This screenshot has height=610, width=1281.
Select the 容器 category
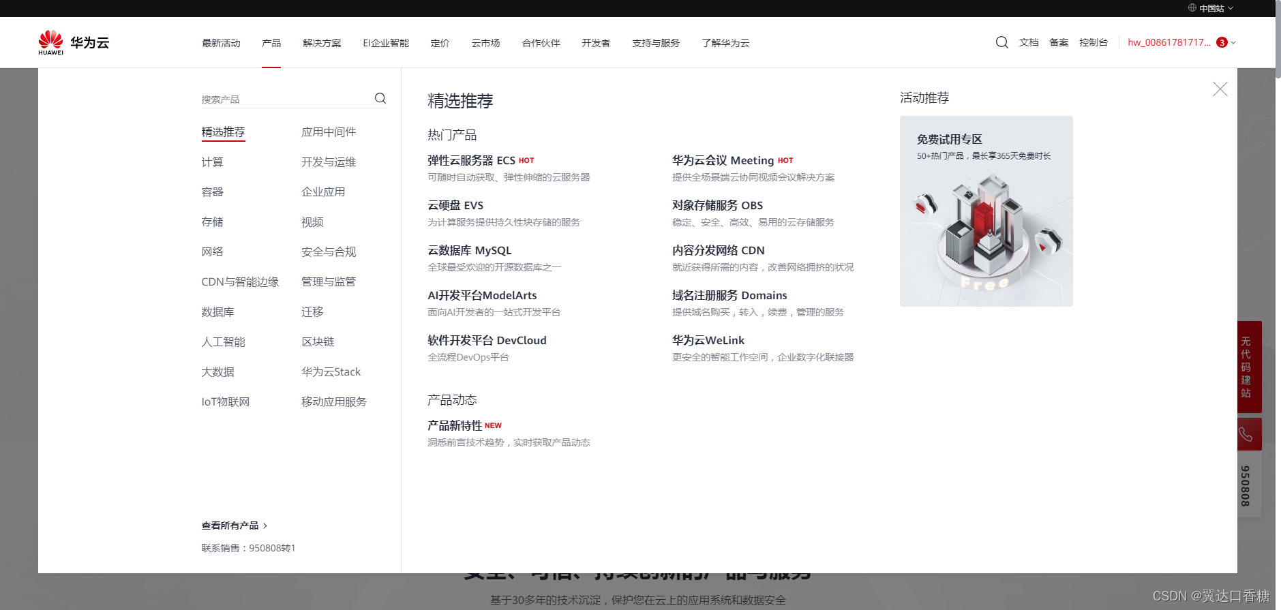[x=212, y=192]
